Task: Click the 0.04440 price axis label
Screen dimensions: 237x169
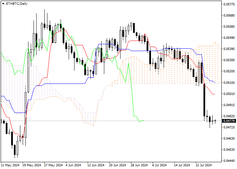Action: coord(229,161)
